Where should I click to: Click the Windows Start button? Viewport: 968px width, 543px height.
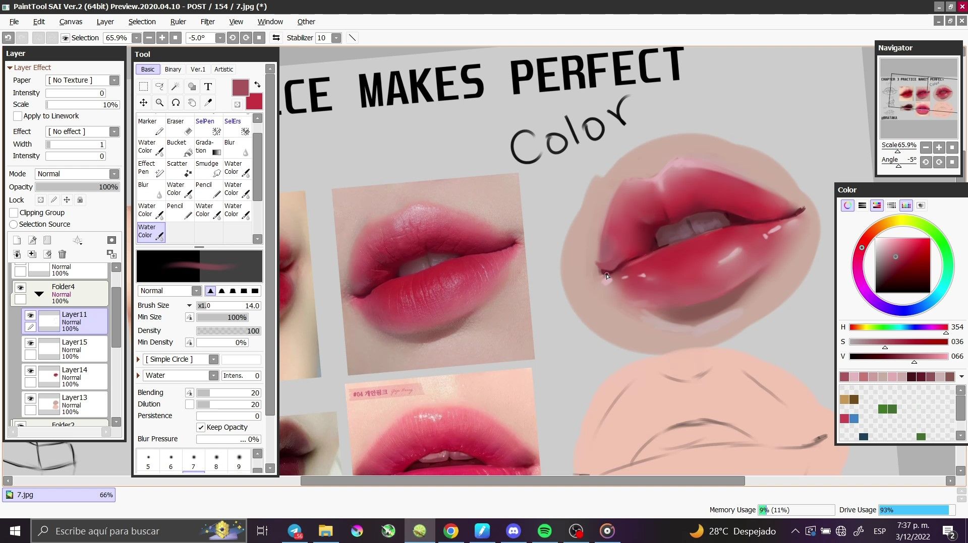point(15,531)
